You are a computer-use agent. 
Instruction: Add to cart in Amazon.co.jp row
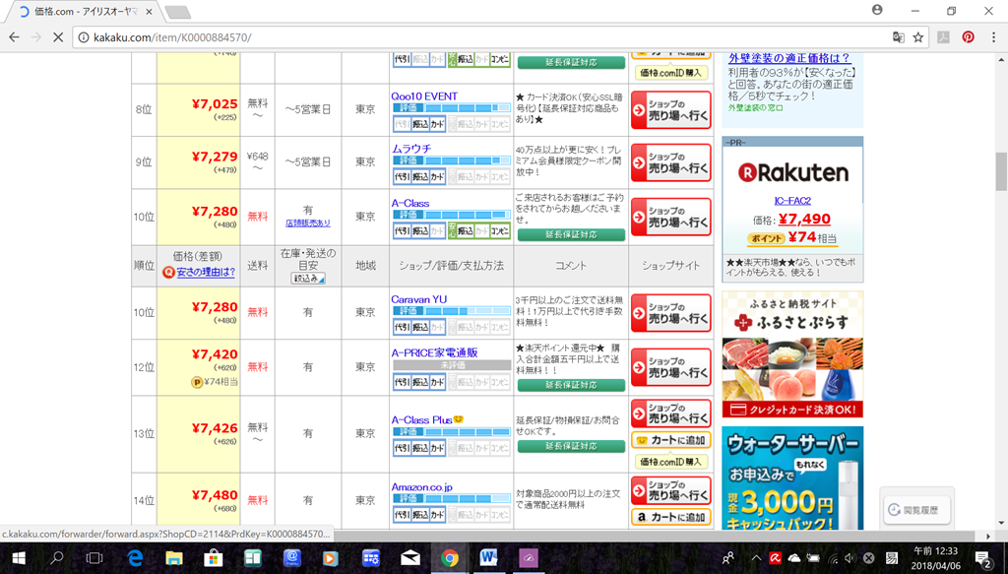(671, 517)
